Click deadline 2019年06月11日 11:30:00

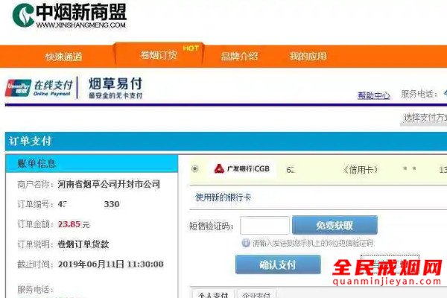pos(110,264)
